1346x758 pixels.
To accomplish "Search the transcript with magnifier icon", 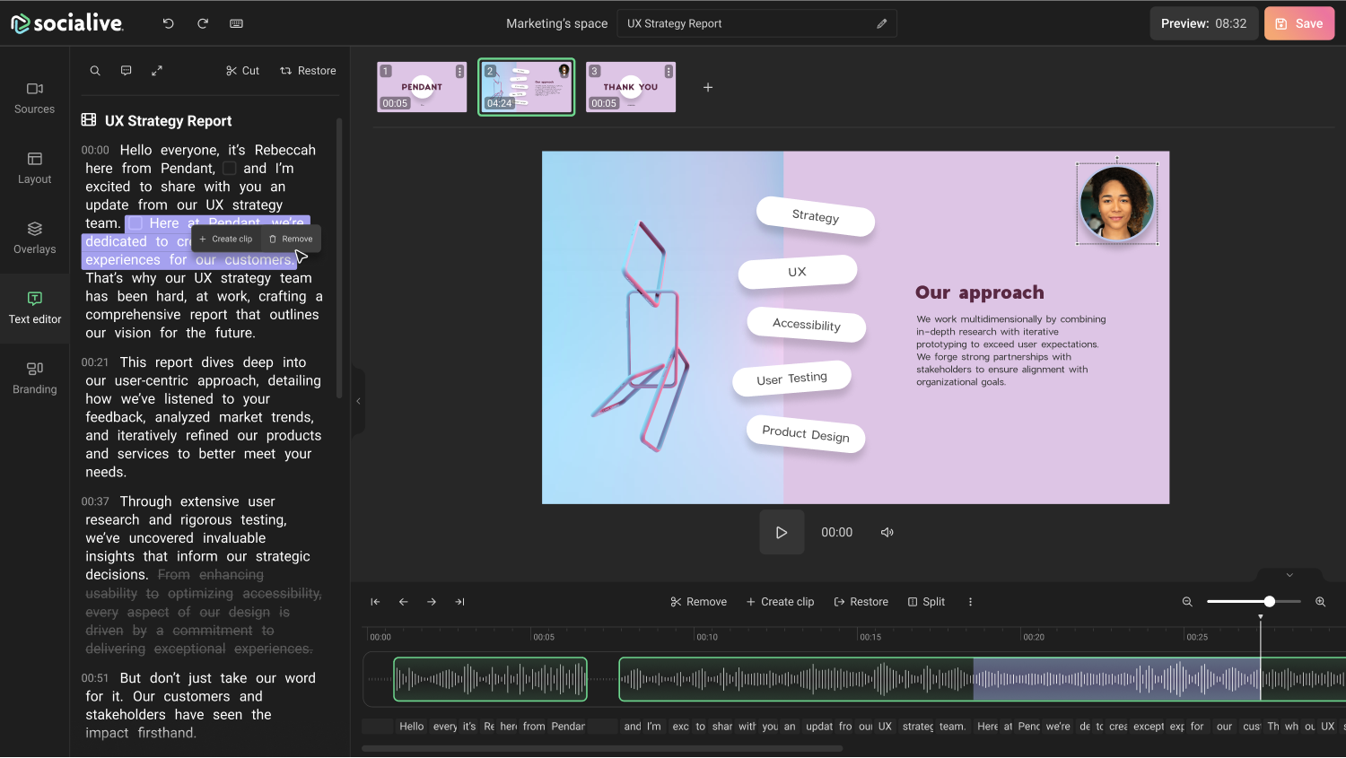I will point(95,71).
